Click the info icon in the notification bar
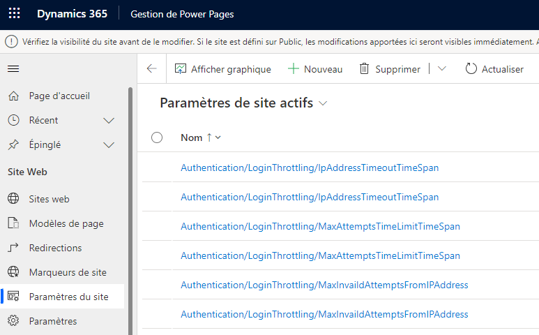 [x=11, y=42]
